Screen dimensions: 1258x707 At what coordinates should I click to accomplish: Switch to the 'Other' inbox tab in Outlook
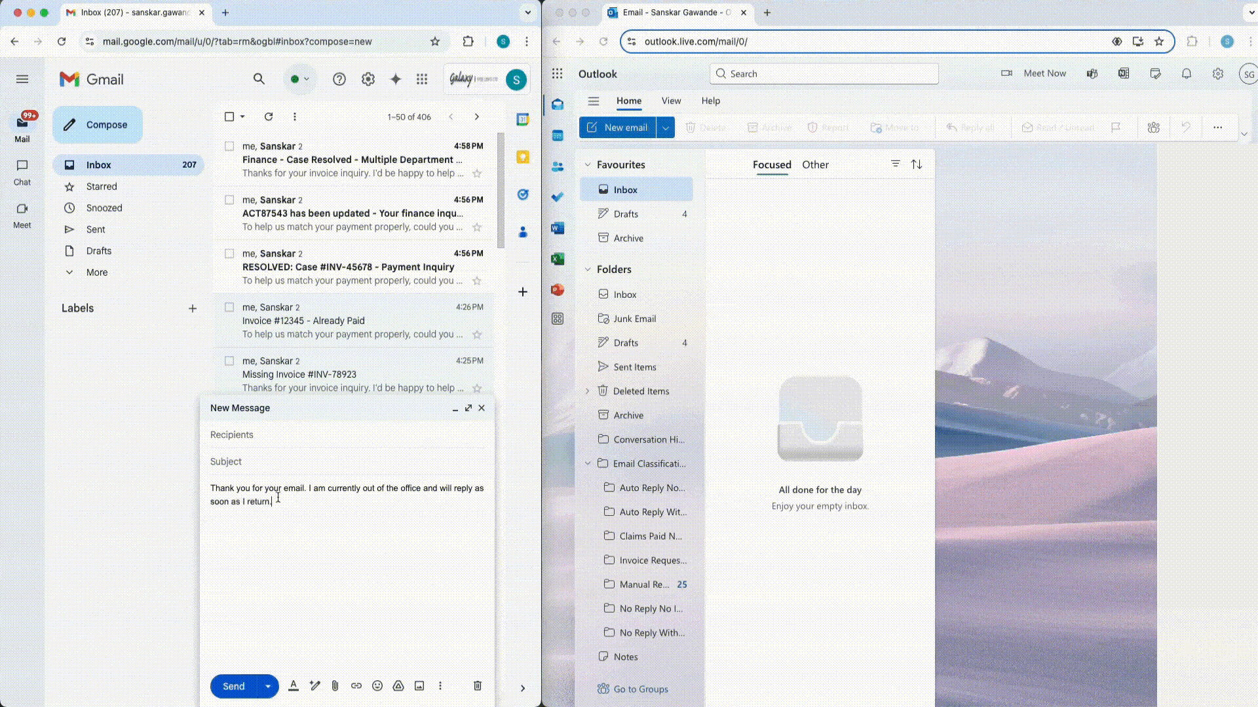(x=815, y=164)
